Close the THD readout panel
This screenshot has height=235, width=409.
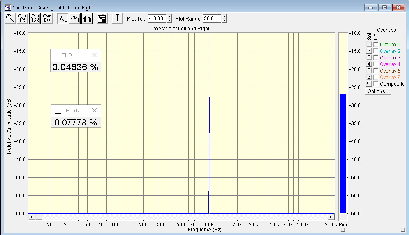(95, 55)
